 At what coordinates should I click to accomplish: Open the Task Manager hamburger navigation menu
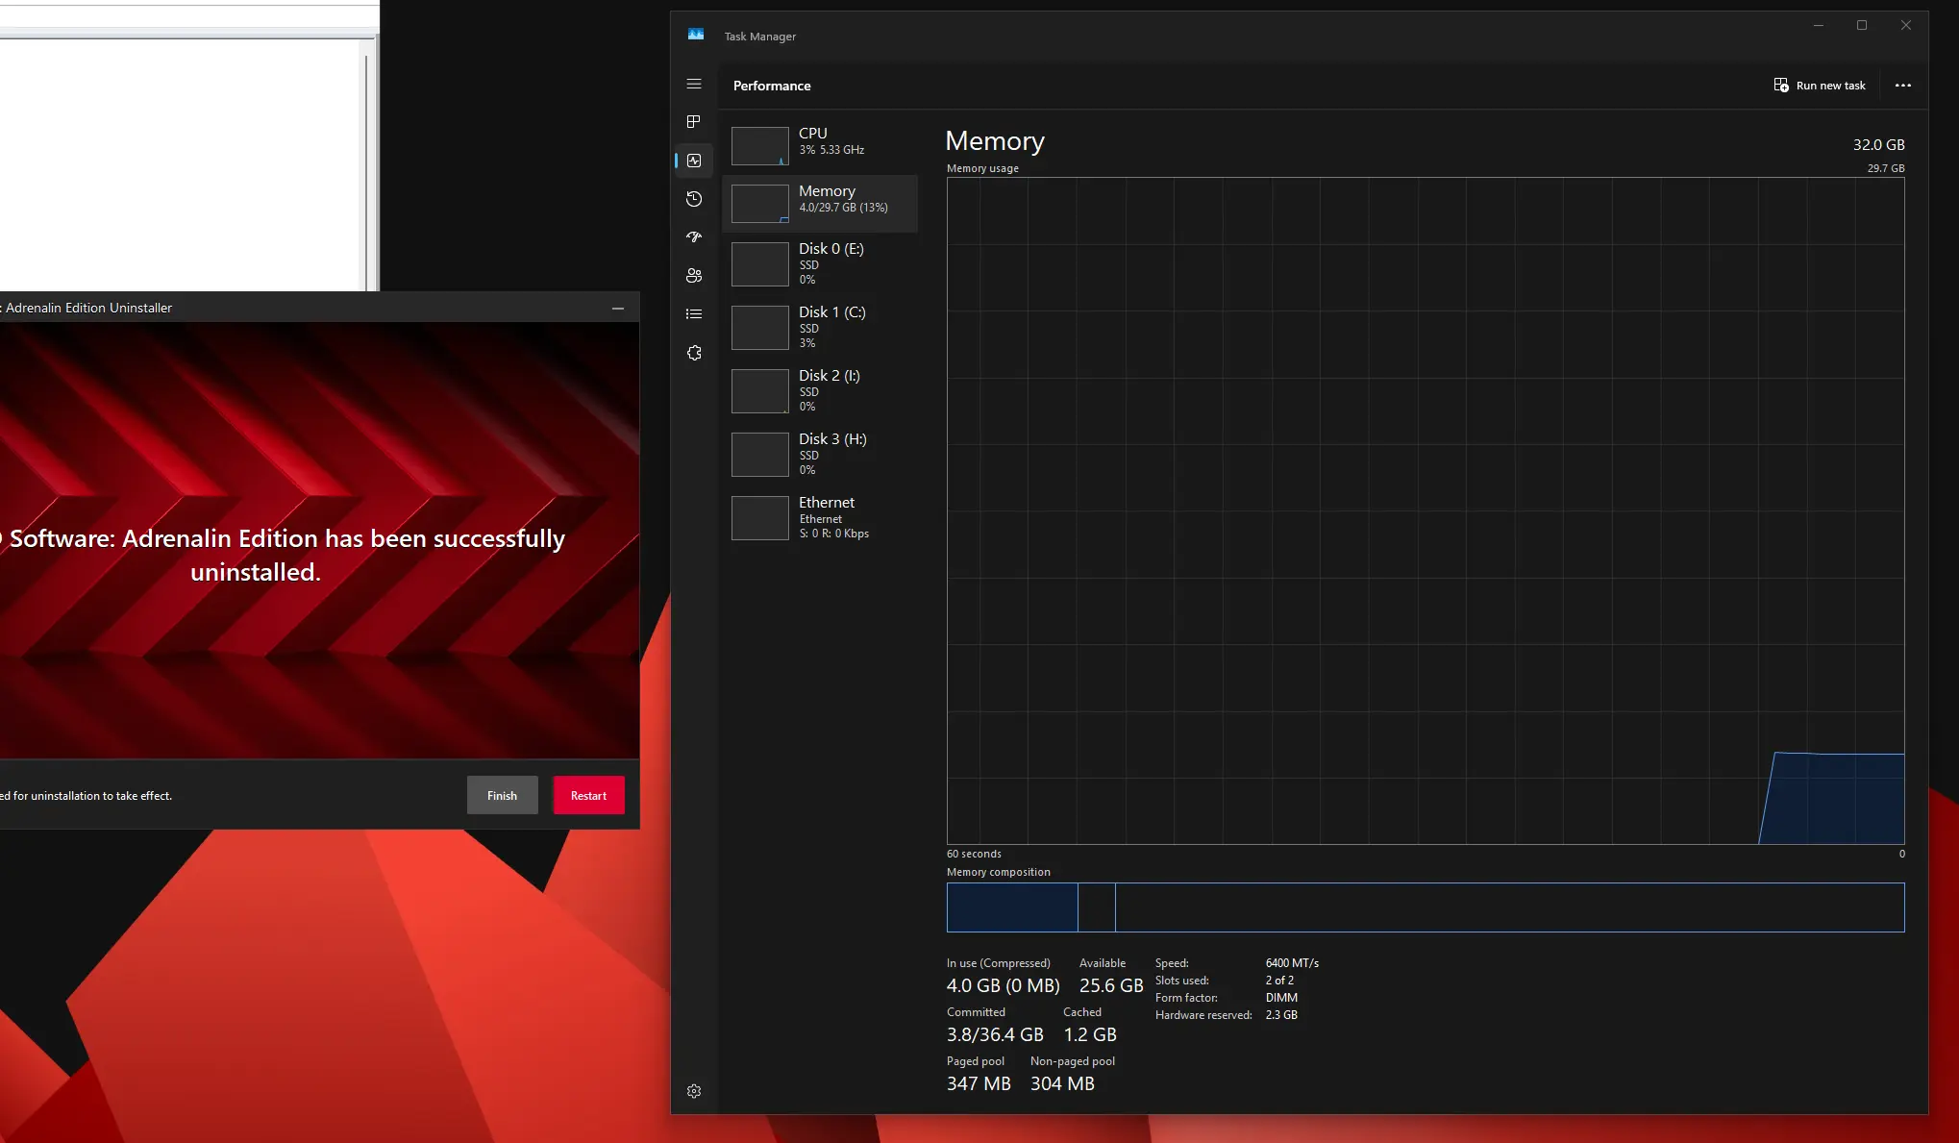point(694,85)
